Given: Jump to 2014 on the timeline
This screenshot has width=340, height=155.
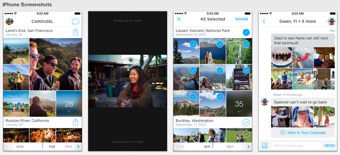Looking at the screenshot, I should click(20, 146).
